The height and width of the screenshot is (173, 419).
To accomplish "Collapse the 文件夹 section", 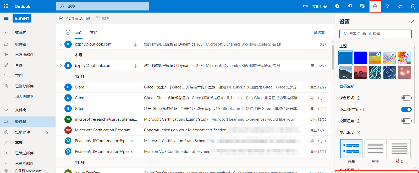I will (6, 110).
